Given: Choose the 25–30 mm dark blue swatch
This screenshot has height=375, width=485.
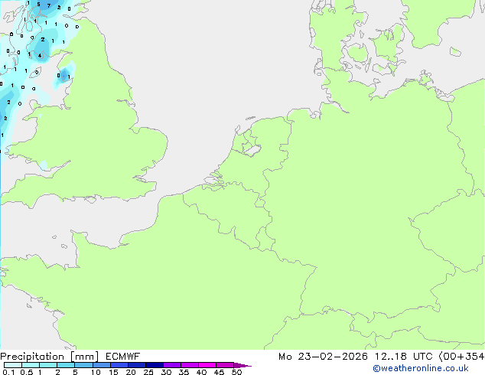Looking at the screenshot, I should [x=155, y=365].
